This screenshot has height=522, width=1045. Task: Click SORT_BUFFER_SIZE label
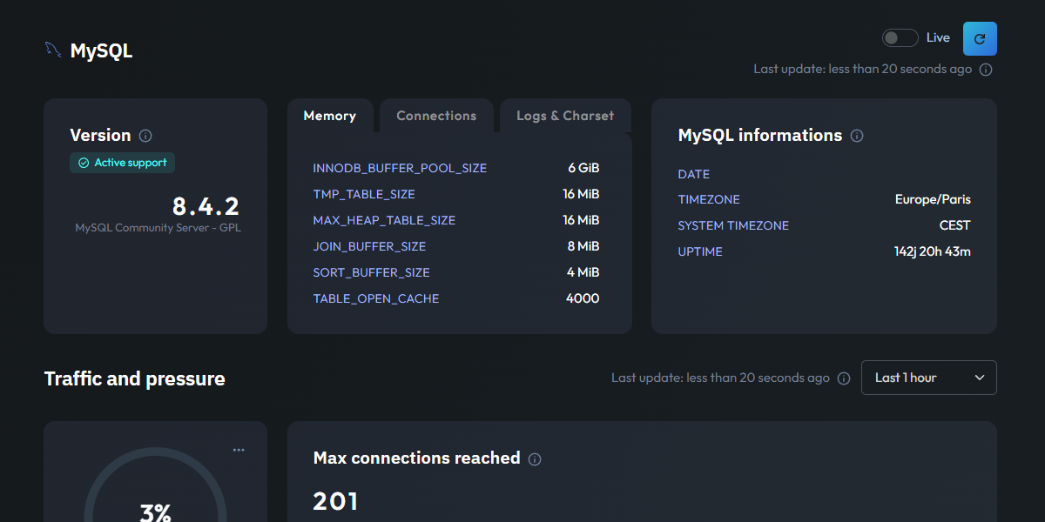[x=372, y=272]
